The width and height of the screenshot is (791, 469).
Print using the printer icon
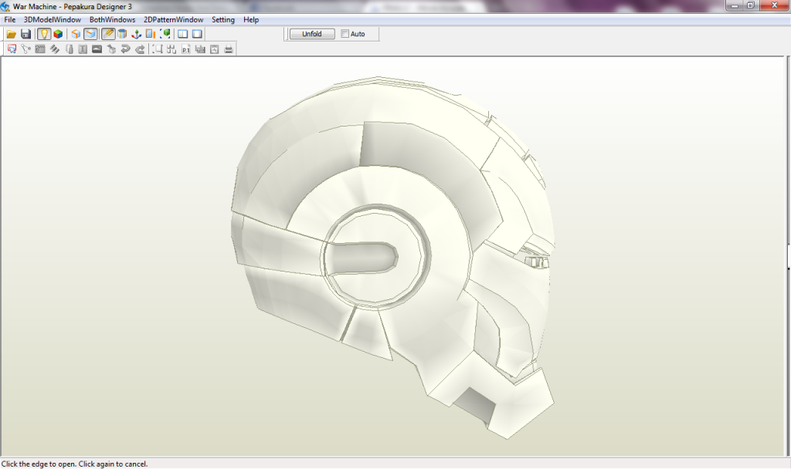click(229, 49)
